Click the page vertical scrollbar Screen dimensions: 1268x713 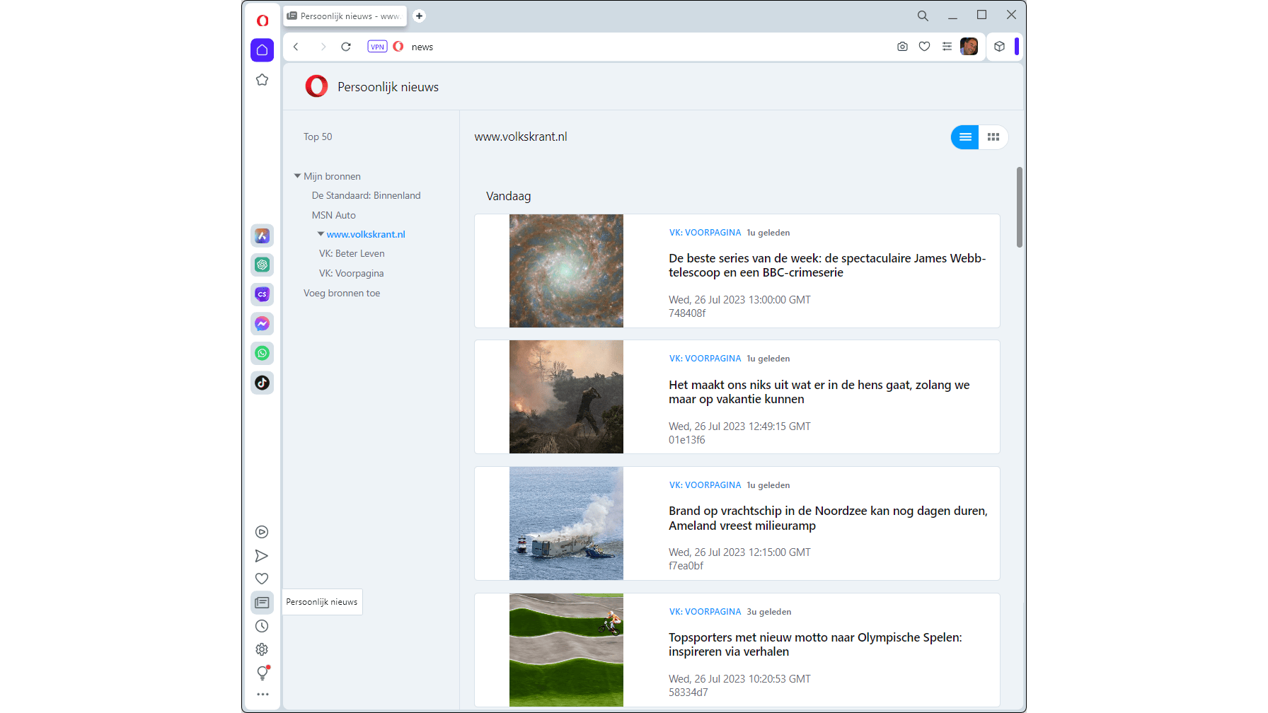click(x=1020, y=207)
